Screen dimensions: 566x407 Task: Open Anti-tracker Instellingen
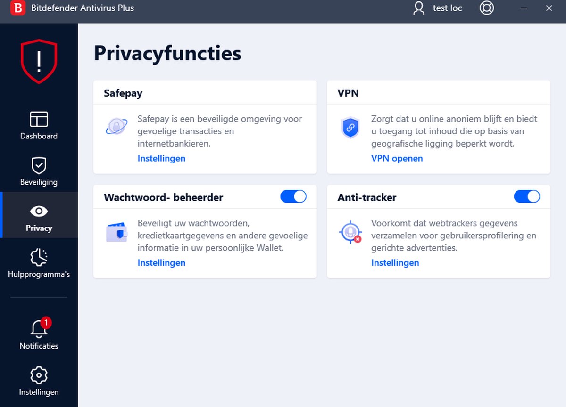coord(395,262)
